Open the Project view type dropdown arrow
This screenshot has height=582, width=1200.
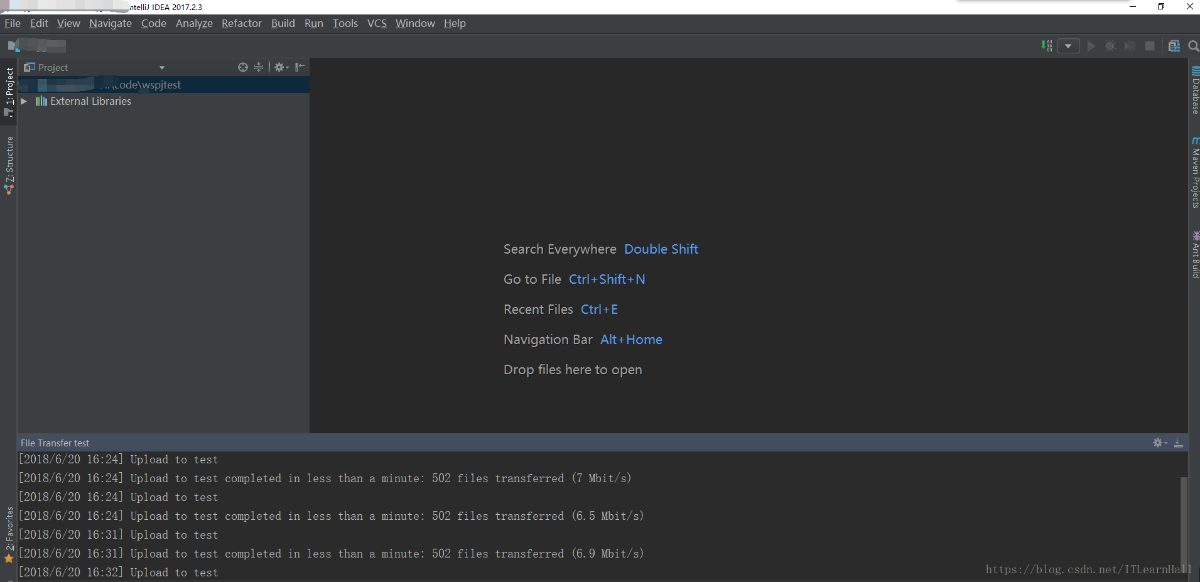pos(162,68)
